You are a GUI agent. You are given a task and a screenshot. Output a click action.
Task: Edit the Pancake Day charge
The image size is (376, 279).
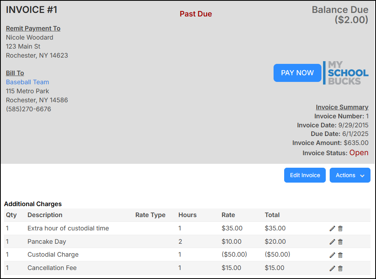coord(332,242)
